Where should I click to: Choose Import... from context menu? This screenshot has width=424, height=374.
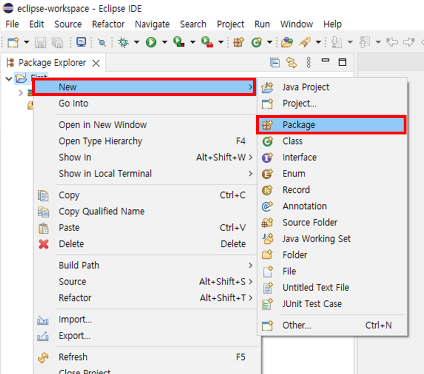click(145, 320)
